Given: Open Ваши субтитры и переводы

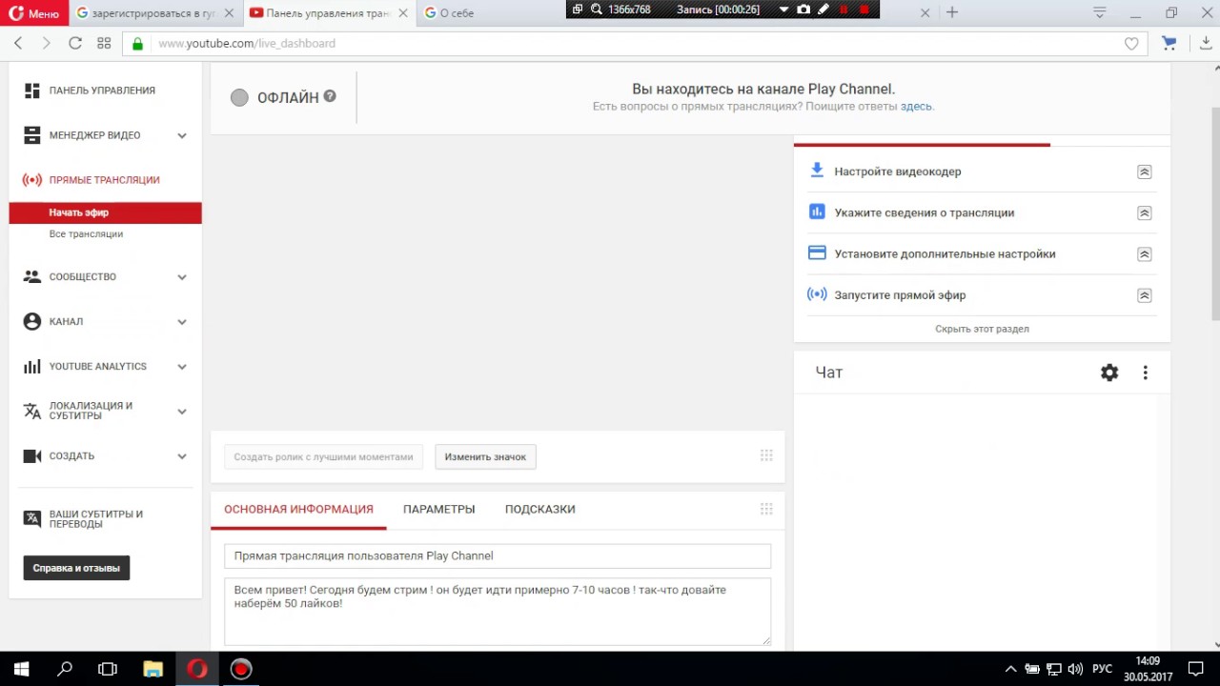Looking at the screenshot, I should coord(95,519).
